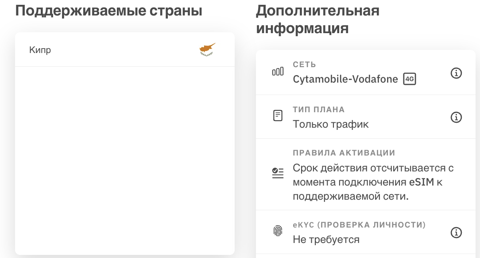Click the ТИП ПЛАНА section label
Image resolution: width=480 pixels, height=258 pixels.
click(319, 109)
